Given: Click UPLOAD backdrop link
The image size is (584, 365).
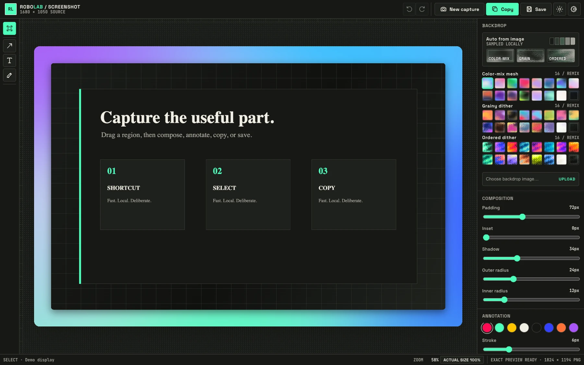Looking at the screenshot, I should click(x=567, y=179).
